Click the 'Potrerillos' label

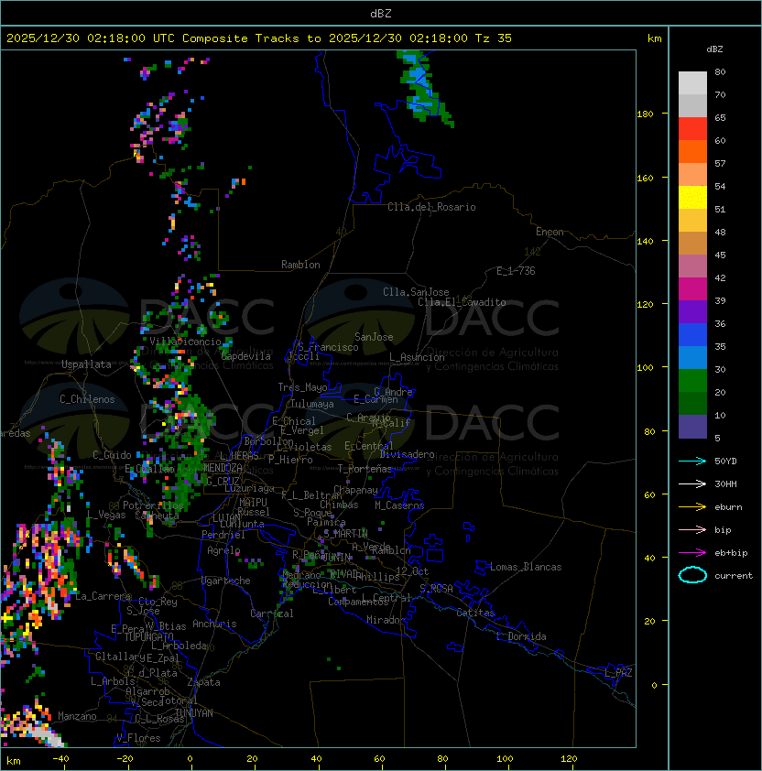pos(153,505)
